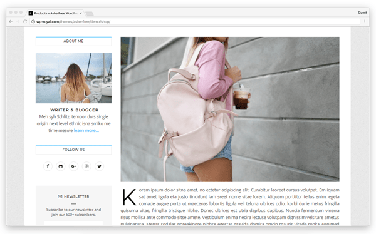Open a new browser tab
376x234 pixels.
(x=90, y=13)
